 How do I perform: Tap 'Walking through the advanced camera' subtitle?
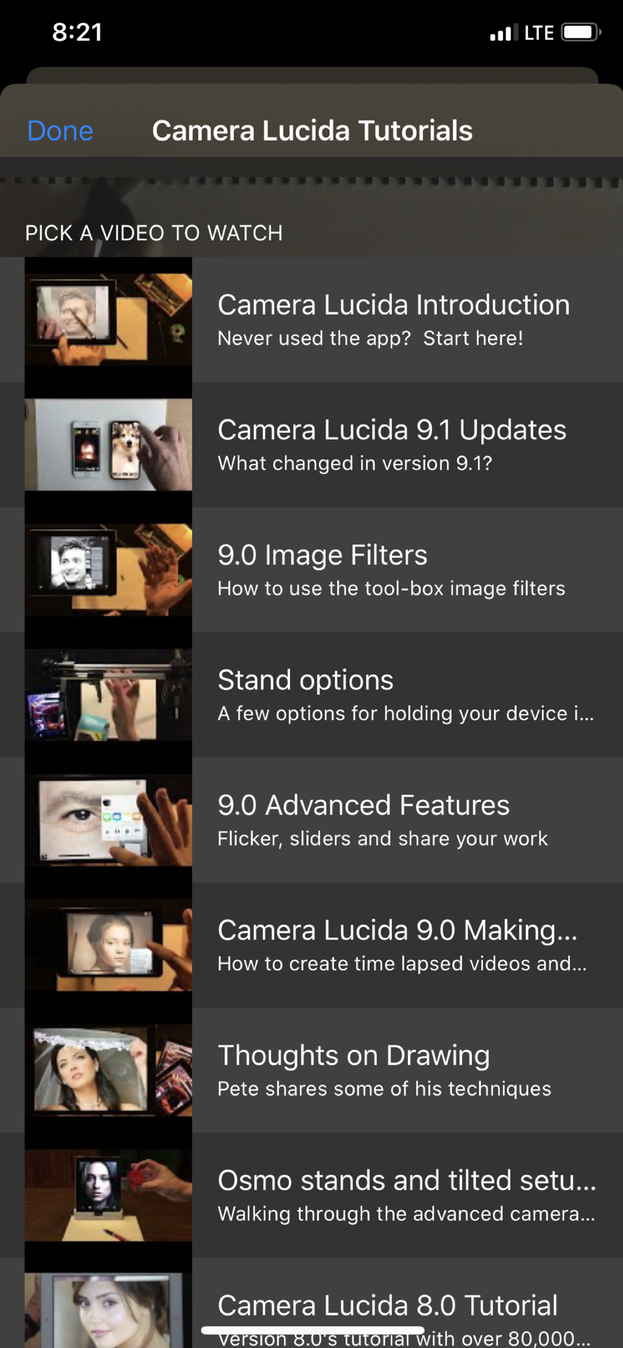point(406,1214)
